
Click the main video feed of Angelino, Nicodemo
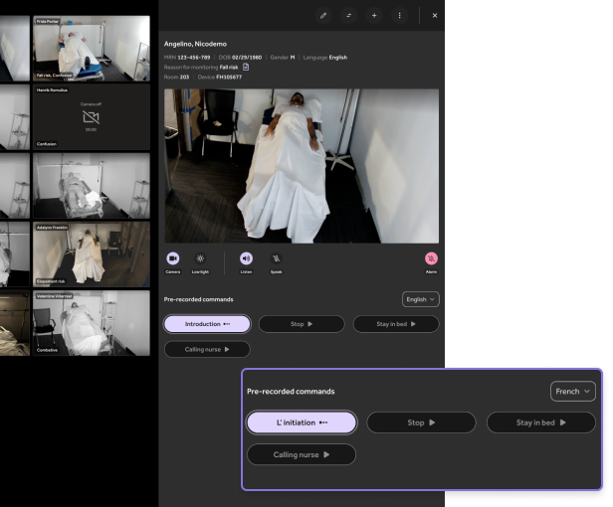(302, 166)
